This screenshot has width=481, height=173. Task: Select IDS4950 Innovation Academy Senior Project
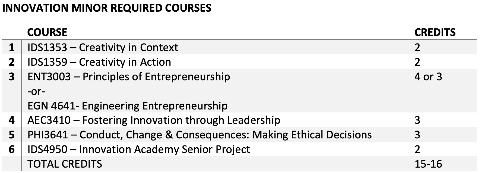click(x=139, y=149)
